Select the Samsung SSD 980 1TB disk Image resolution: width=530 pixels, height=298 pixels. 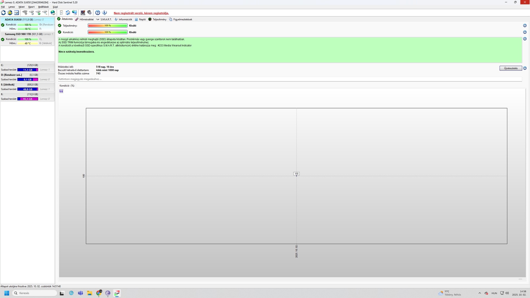coord(18,34)
